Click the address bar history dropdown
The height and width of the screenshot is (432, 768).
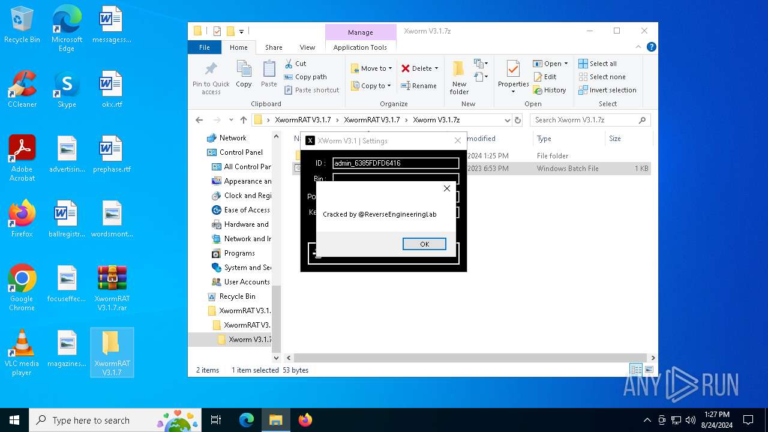click(507, 120)
